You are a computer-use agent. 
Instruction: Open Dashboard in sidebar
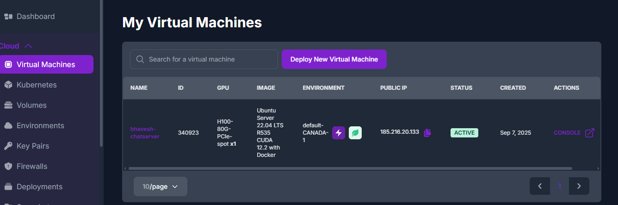pyautogui.click(x=35, y=16)
